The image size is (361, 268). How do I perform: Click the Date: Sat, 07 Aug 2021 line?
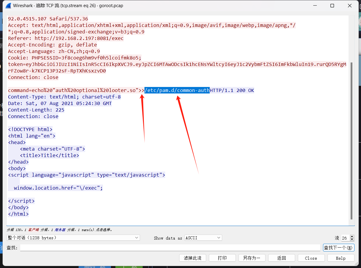[x=60, y=103]
